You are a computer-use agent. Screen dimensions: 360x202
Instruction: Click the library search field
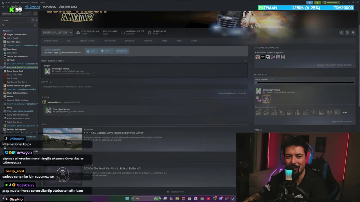tap(17, 26)
